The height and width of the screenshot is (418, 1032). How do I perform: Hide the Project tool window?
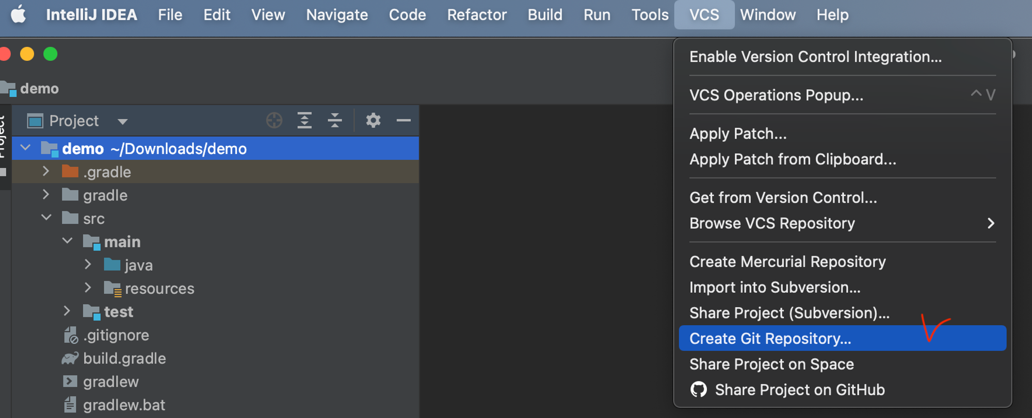[x=404, y=121]
